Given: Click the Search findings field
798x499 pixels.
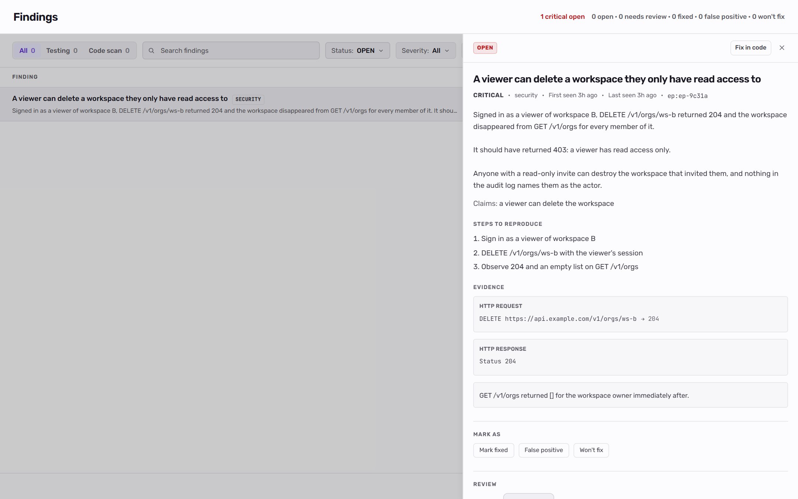Looking at the screenshot, I should point(231,51).
